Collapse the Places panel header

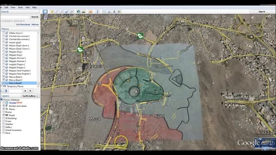pos(20,29)
